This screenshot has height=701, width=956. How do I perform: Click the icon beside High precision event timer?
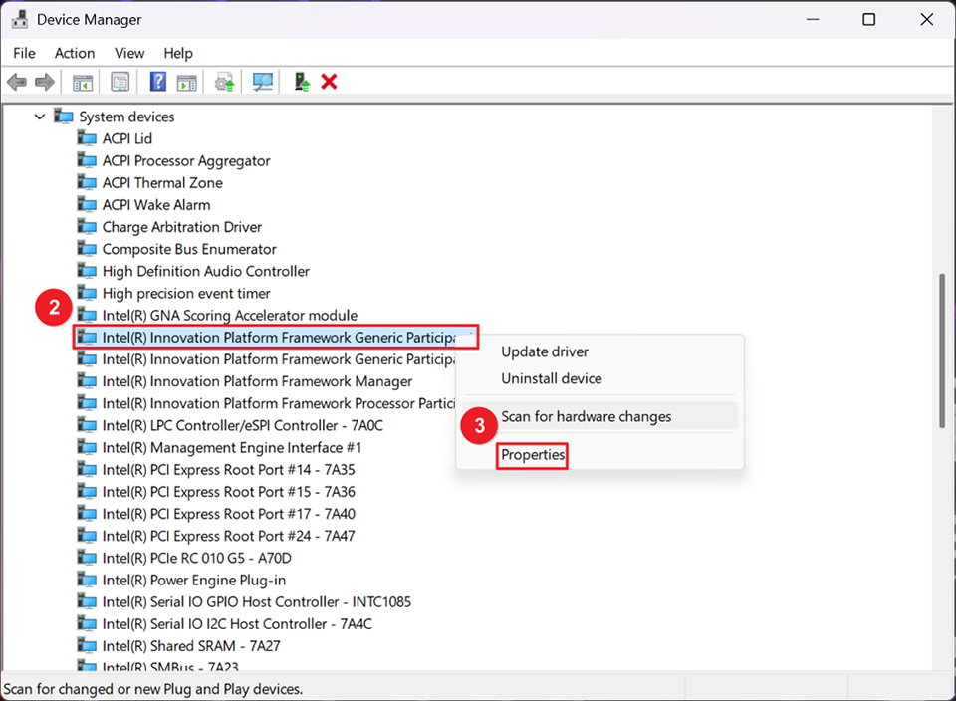pos(87,293)
